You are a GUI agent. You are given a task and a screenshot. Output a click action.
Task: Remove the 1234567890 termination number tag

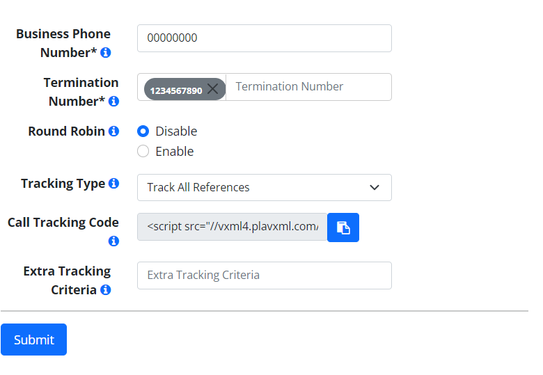[x=212, y=89]
